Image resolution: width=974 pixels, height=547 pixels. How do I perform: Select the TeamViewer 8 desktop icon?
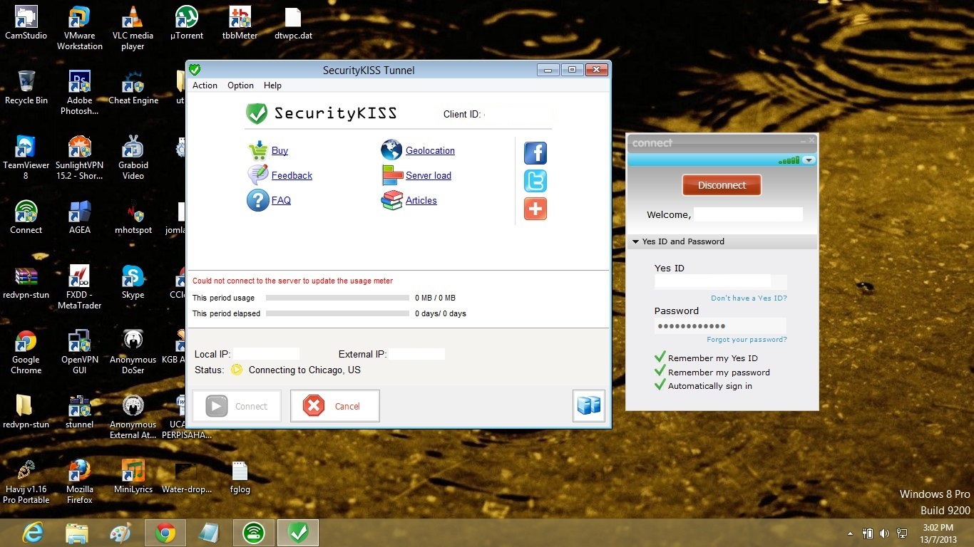click(26, 157)
